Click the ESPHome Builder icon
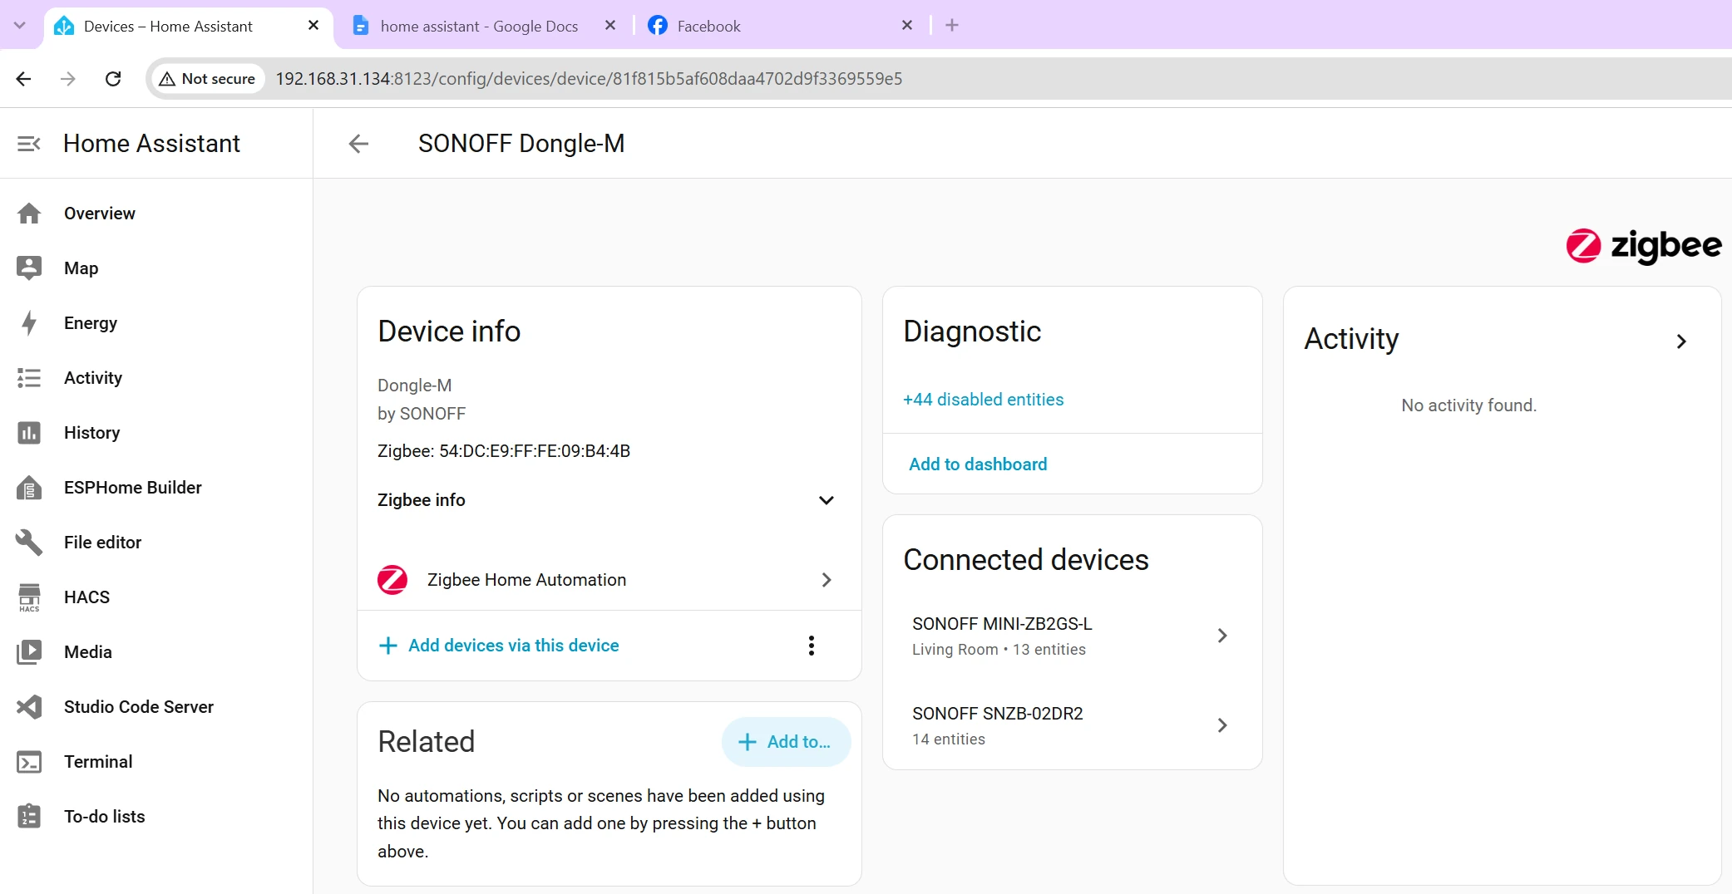Image resolution: width=1732 pixels, height=894 pixels. point(29,488)
